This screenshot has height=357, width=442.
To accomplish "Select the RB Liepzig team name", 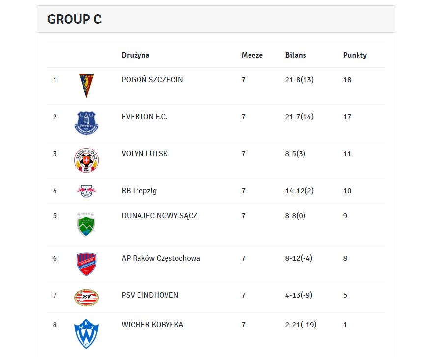I will point(139,191).
